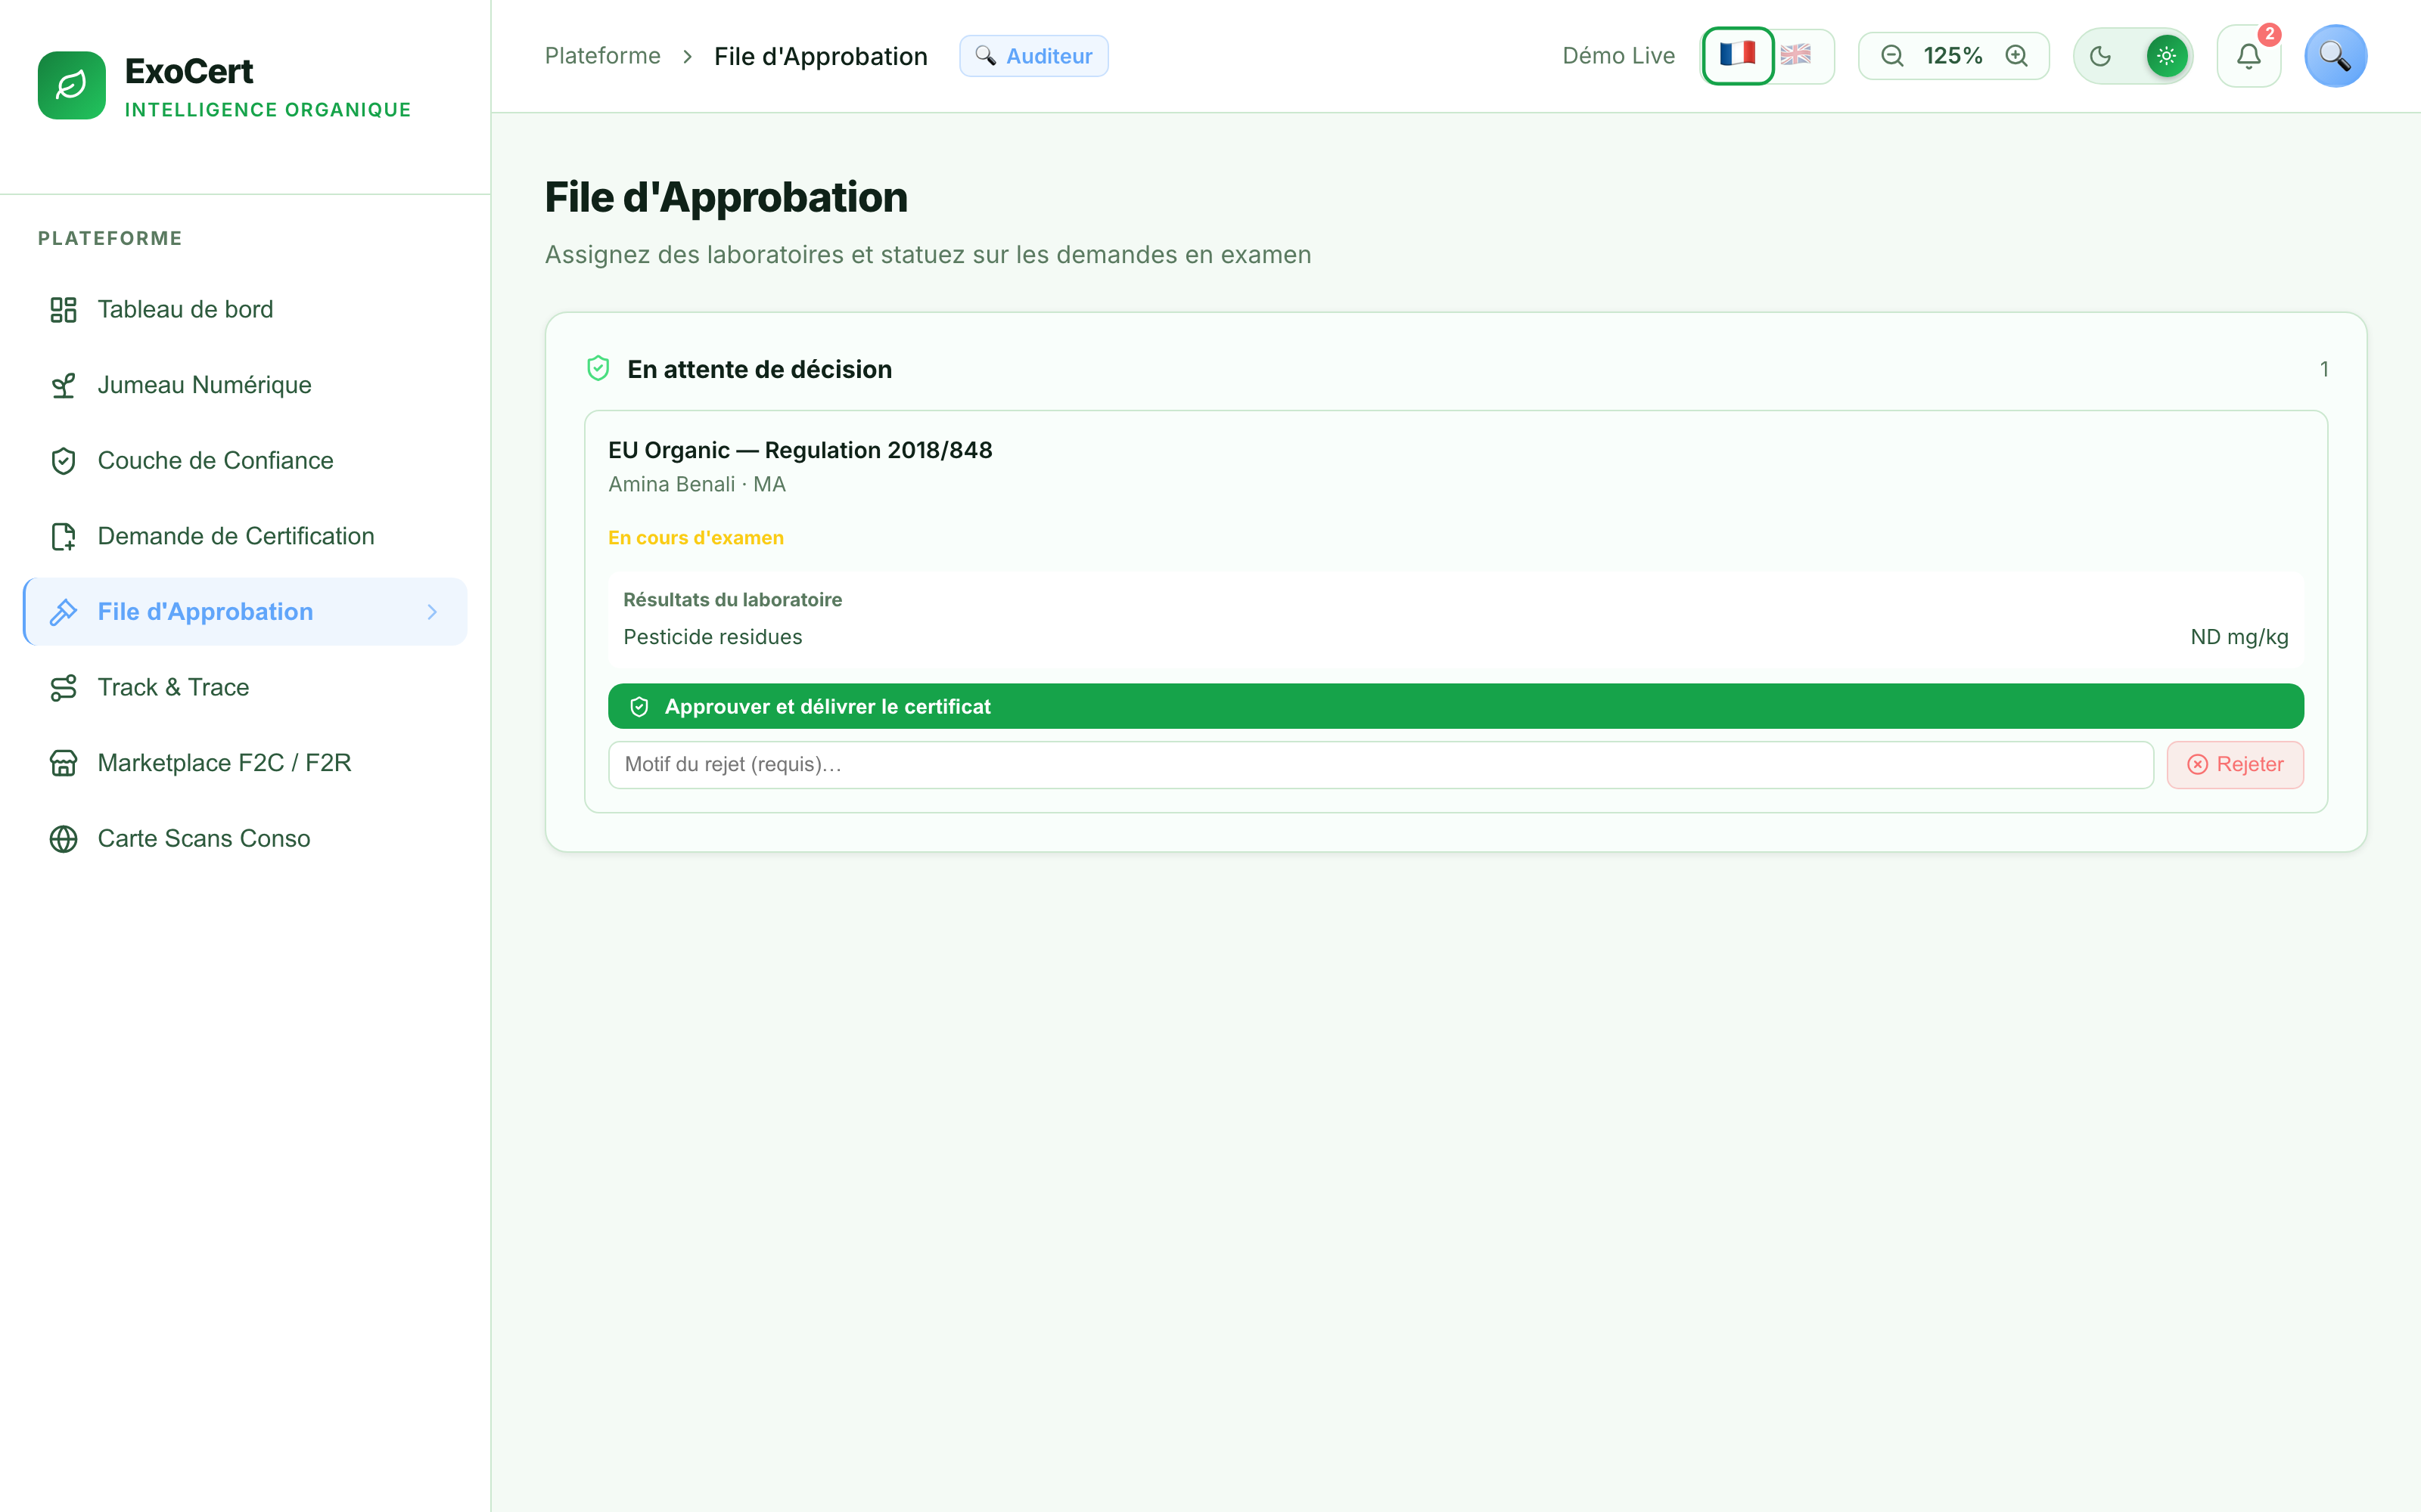The height and width of the screenshot is (1512, 2421).
Task: Open Demande de Certification
Action: click(245, 536)
